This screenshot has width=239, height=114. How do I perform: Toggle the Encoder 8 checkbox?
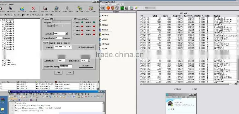[4, 38]
